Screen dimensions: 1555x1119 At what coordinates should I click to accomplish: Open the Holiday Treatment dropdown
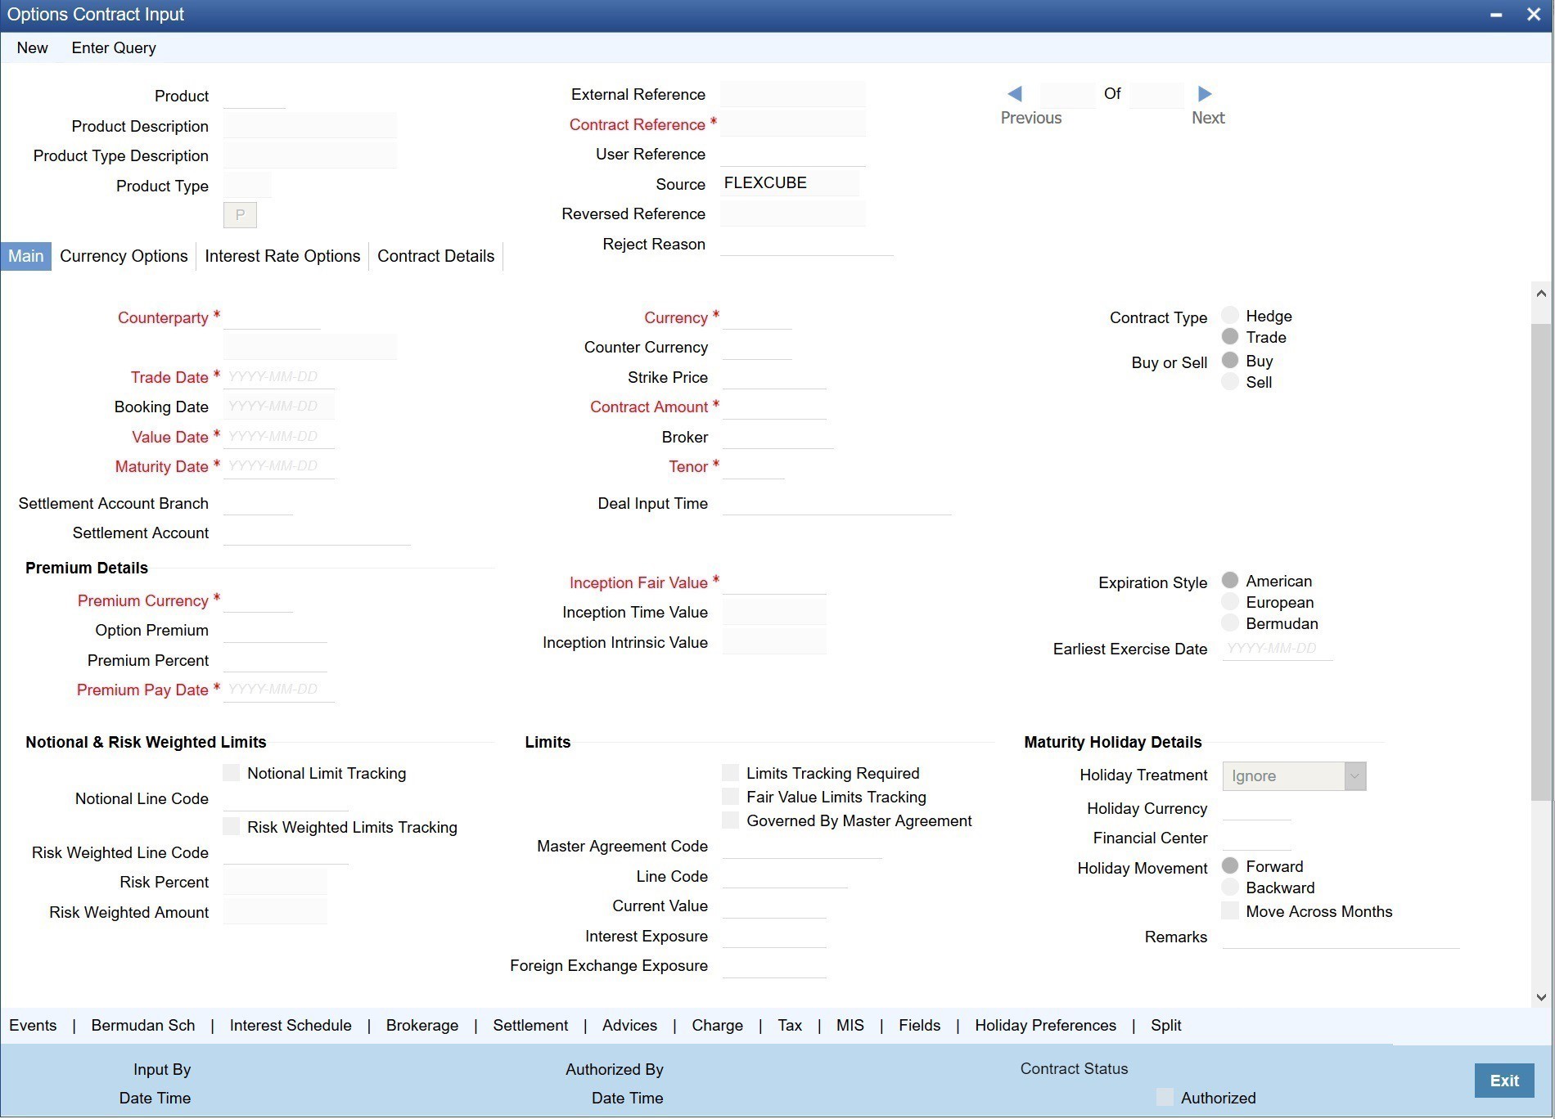pos(1294,775)
